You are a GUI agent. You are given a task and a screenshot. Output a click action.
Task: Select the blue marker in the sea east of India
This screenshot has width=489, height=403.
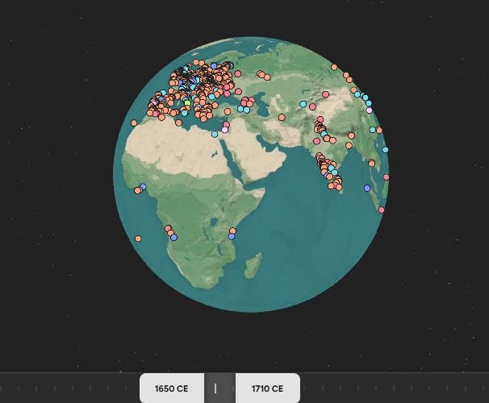[367, 188]
